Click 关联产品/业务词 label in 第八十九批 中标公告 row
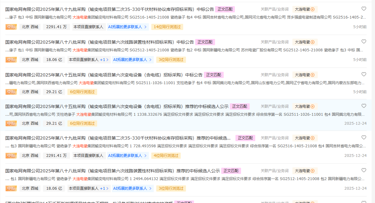Screen dimensions: 375x203 click(275, 9)
